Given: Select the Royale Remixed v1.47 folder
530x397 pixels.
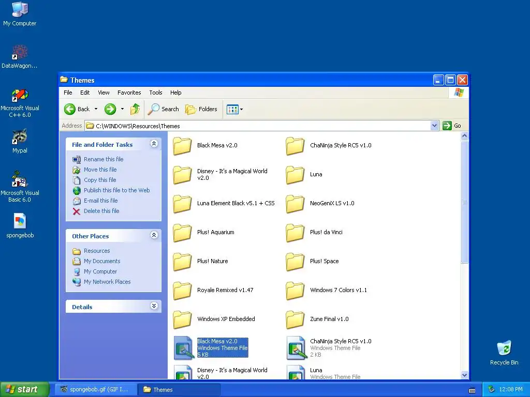Looking at the screenshot, I should [213, 291].
